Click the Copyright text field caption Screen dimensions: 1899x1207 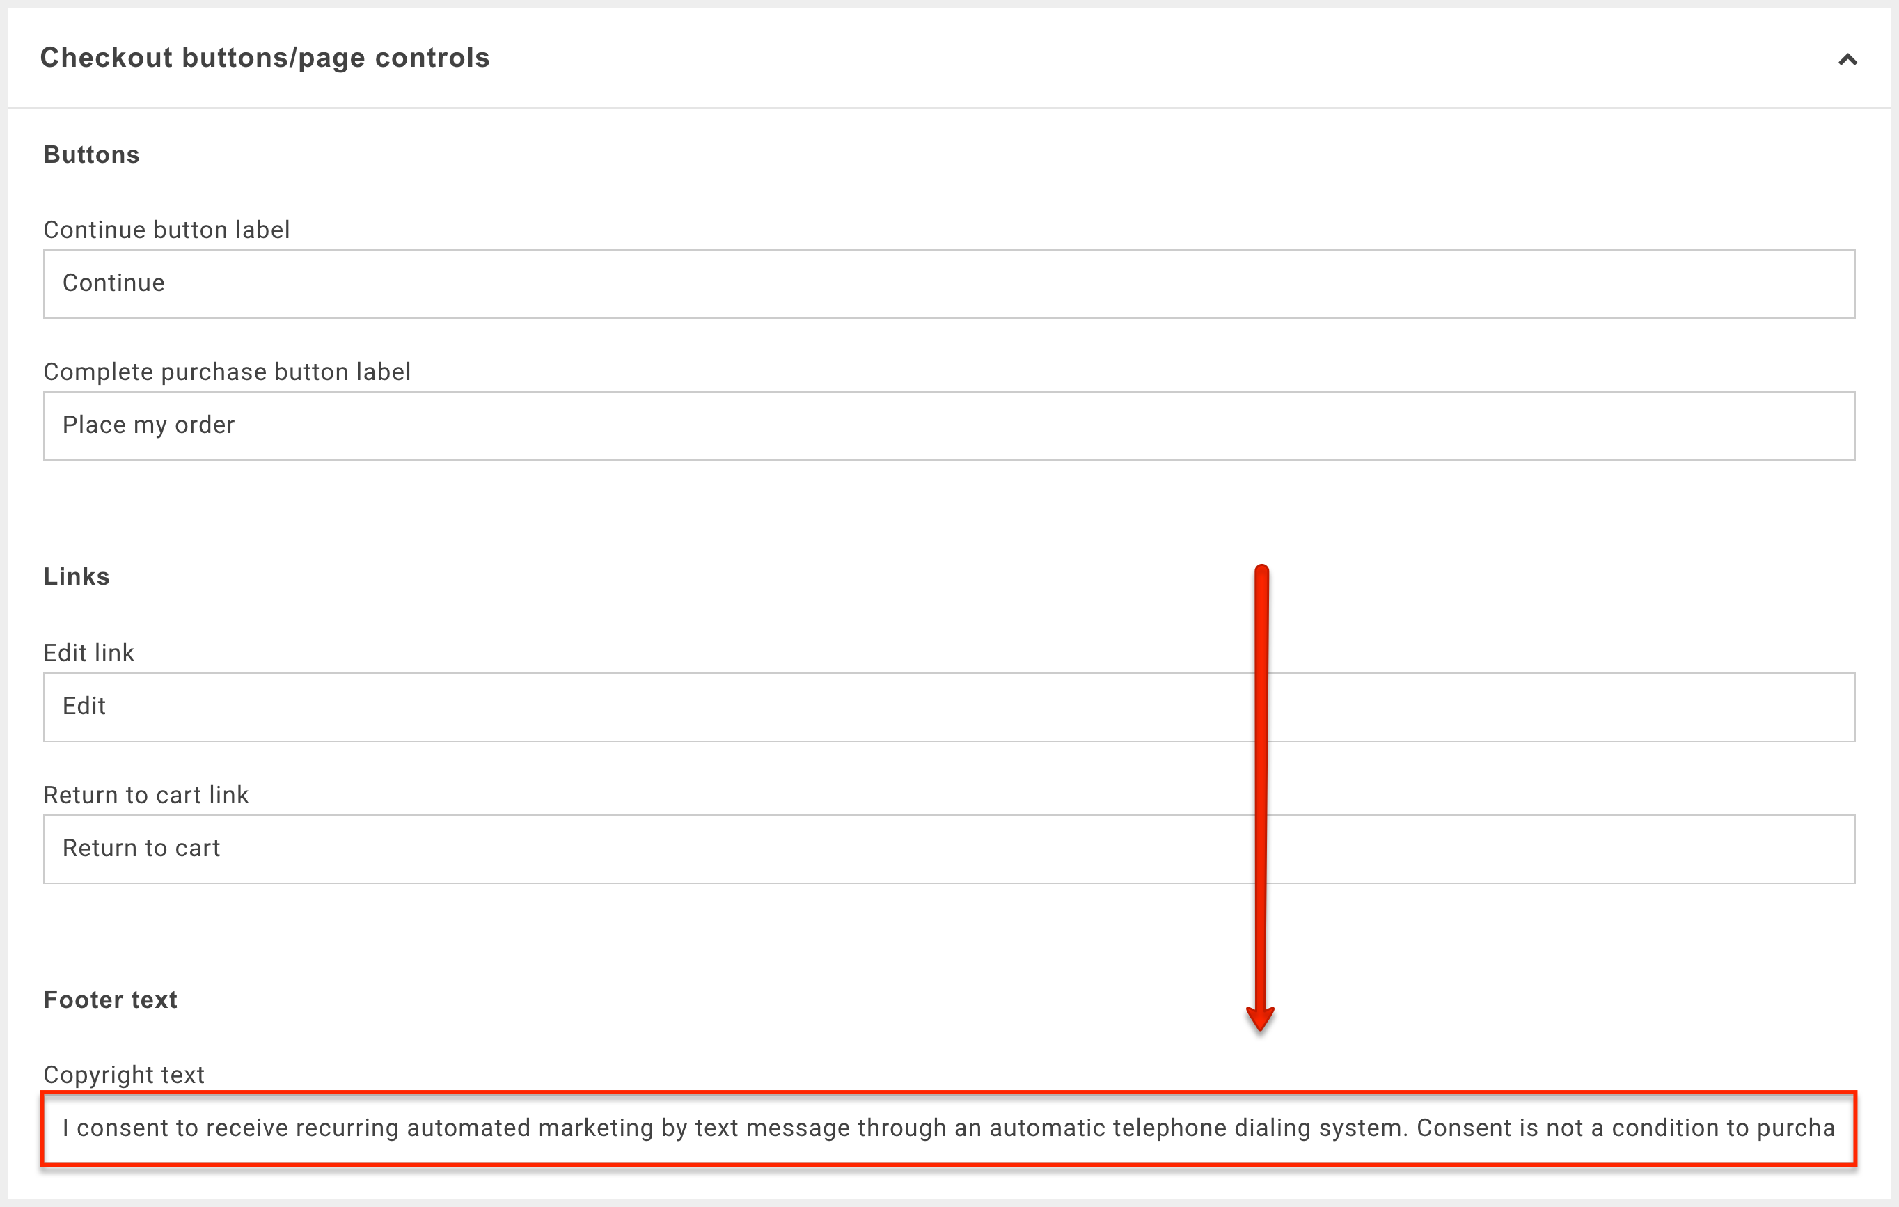(x=124, y=1075)
